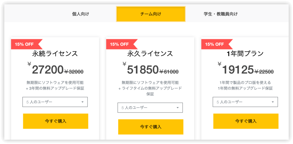This screenshot has width=293, height=144.
Task: Click 今すぐ購入 for the 1年間プラン
Action: [246, 121]
